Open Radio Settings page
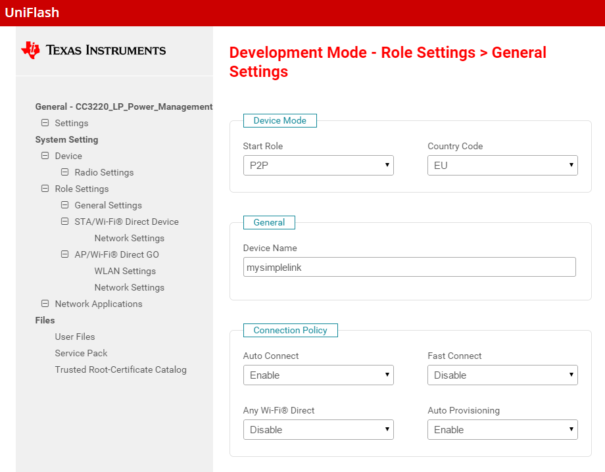 click(x=104, y=172)
